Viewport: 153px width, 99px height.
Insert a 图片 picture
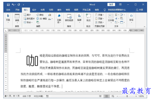pyautogui.click(x=27, y=15)
